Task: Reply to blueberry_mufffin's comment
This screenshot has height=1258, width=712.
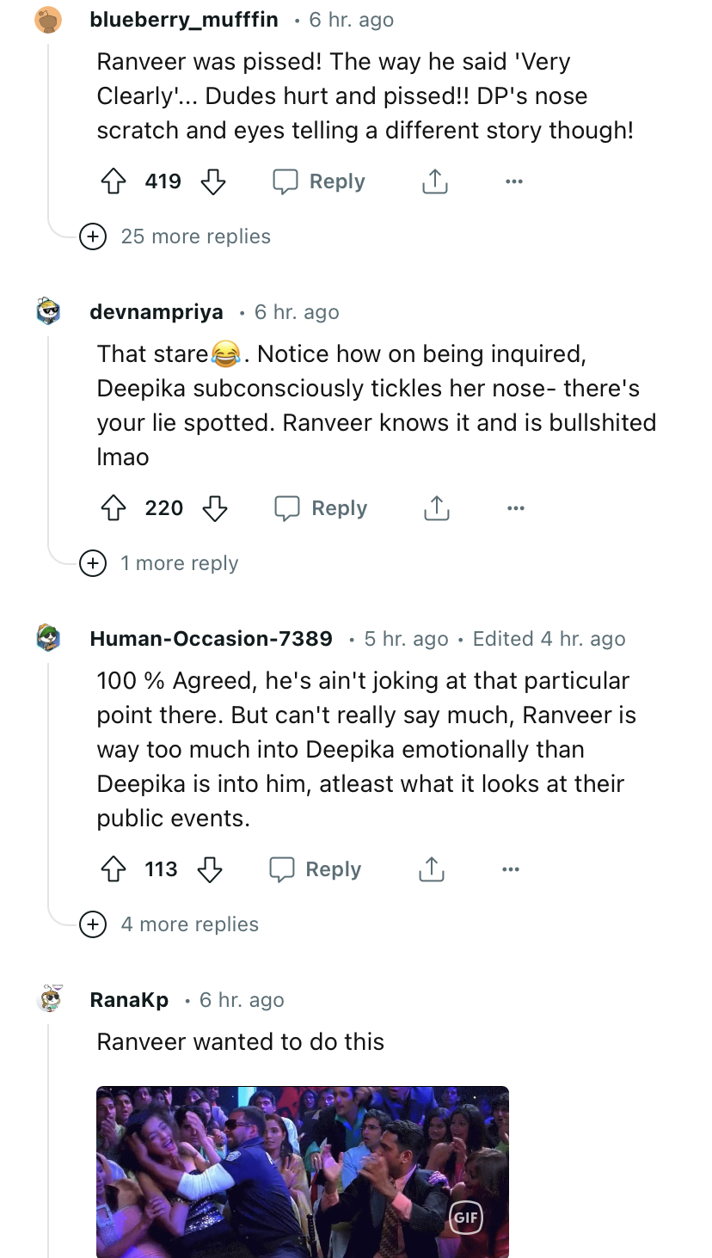Action: [319, 181]
